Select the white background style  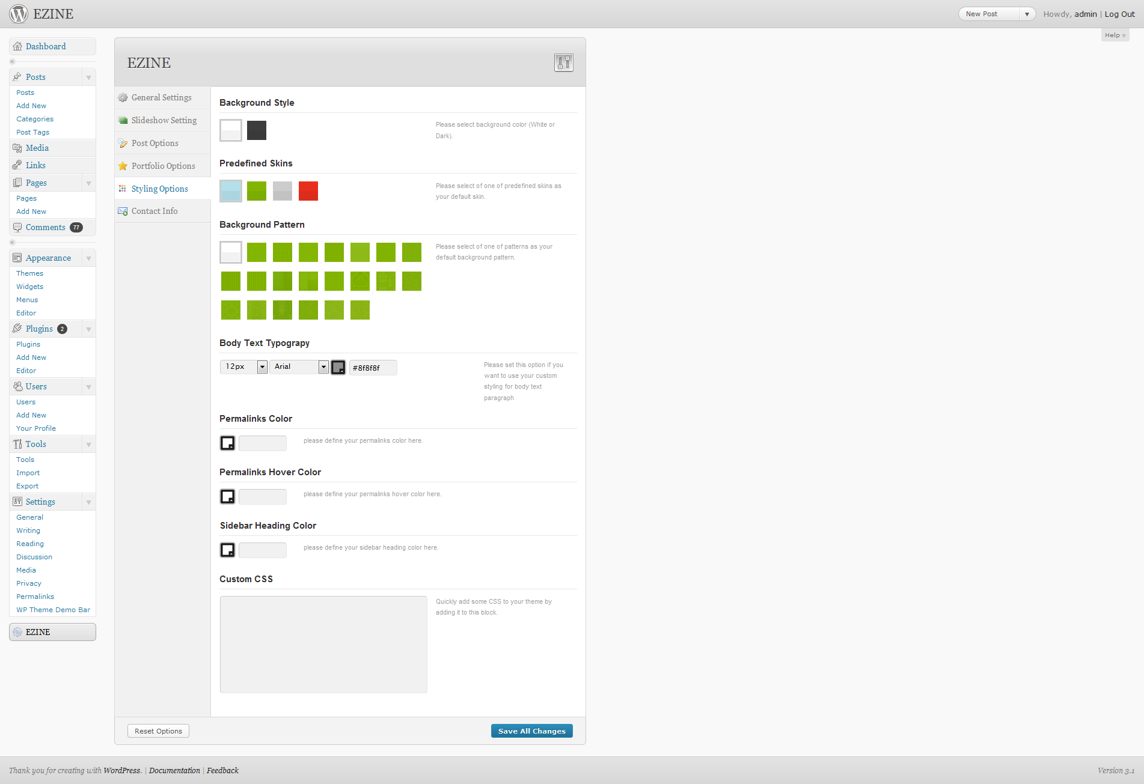pos(231,130)
